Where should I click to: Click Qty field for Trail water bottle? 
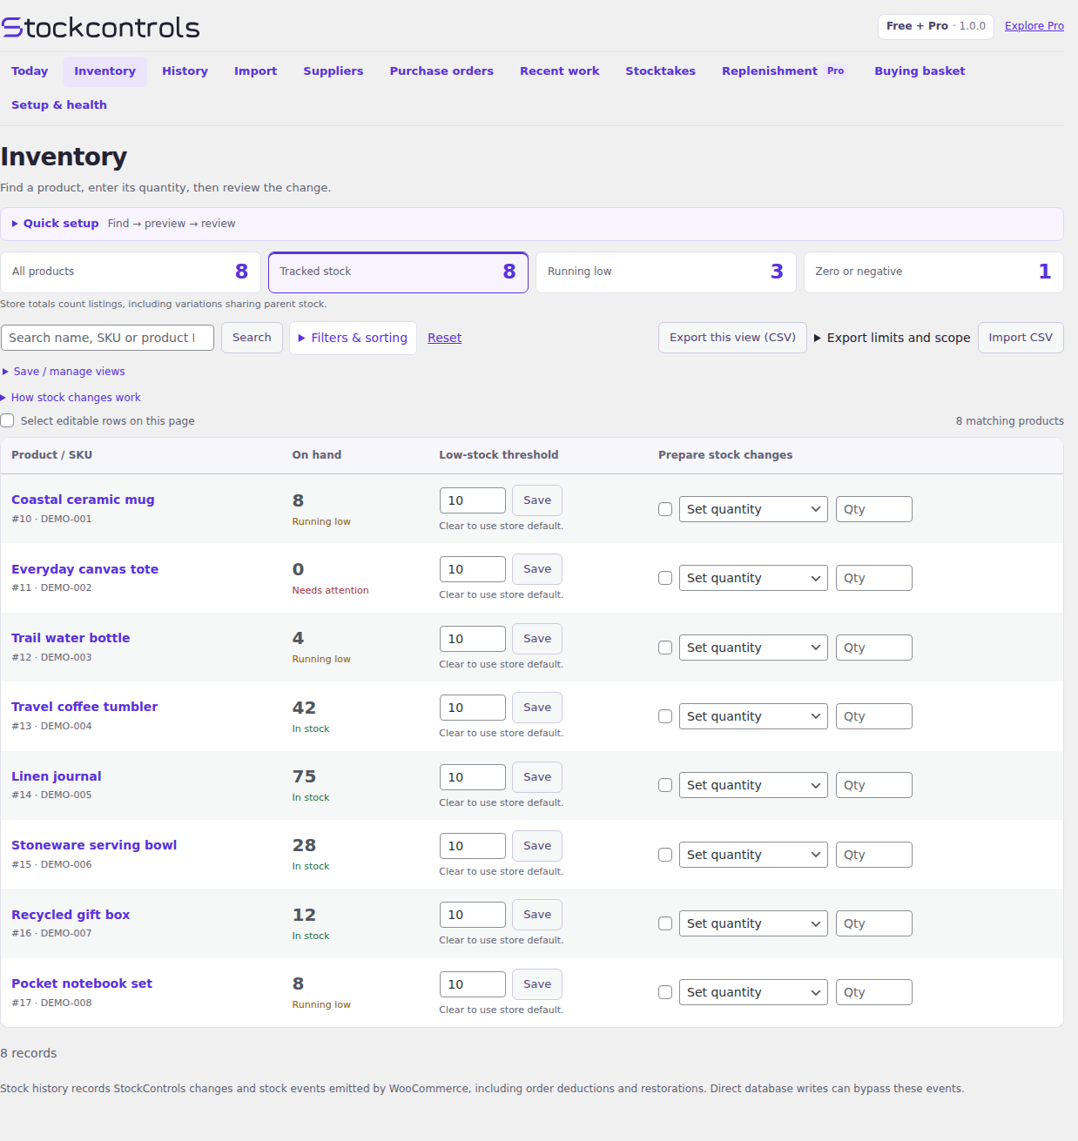pyautogui.click(x=874, y=648)
